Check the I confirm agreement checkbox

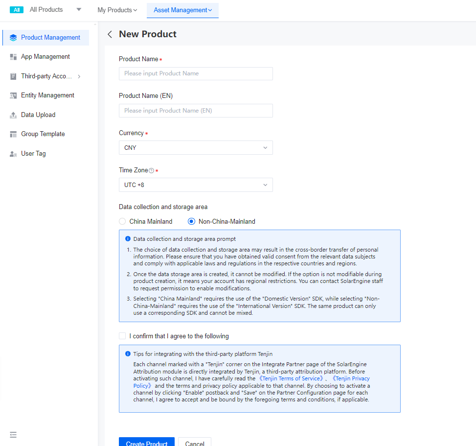122,336
